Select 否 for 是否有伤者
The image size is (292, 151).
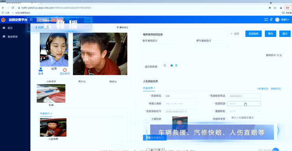160,65
